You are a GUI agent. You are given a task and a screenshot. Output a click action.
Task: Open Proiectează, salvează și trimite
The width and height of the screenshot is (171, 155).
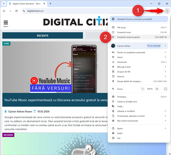[x=139, y=116]
